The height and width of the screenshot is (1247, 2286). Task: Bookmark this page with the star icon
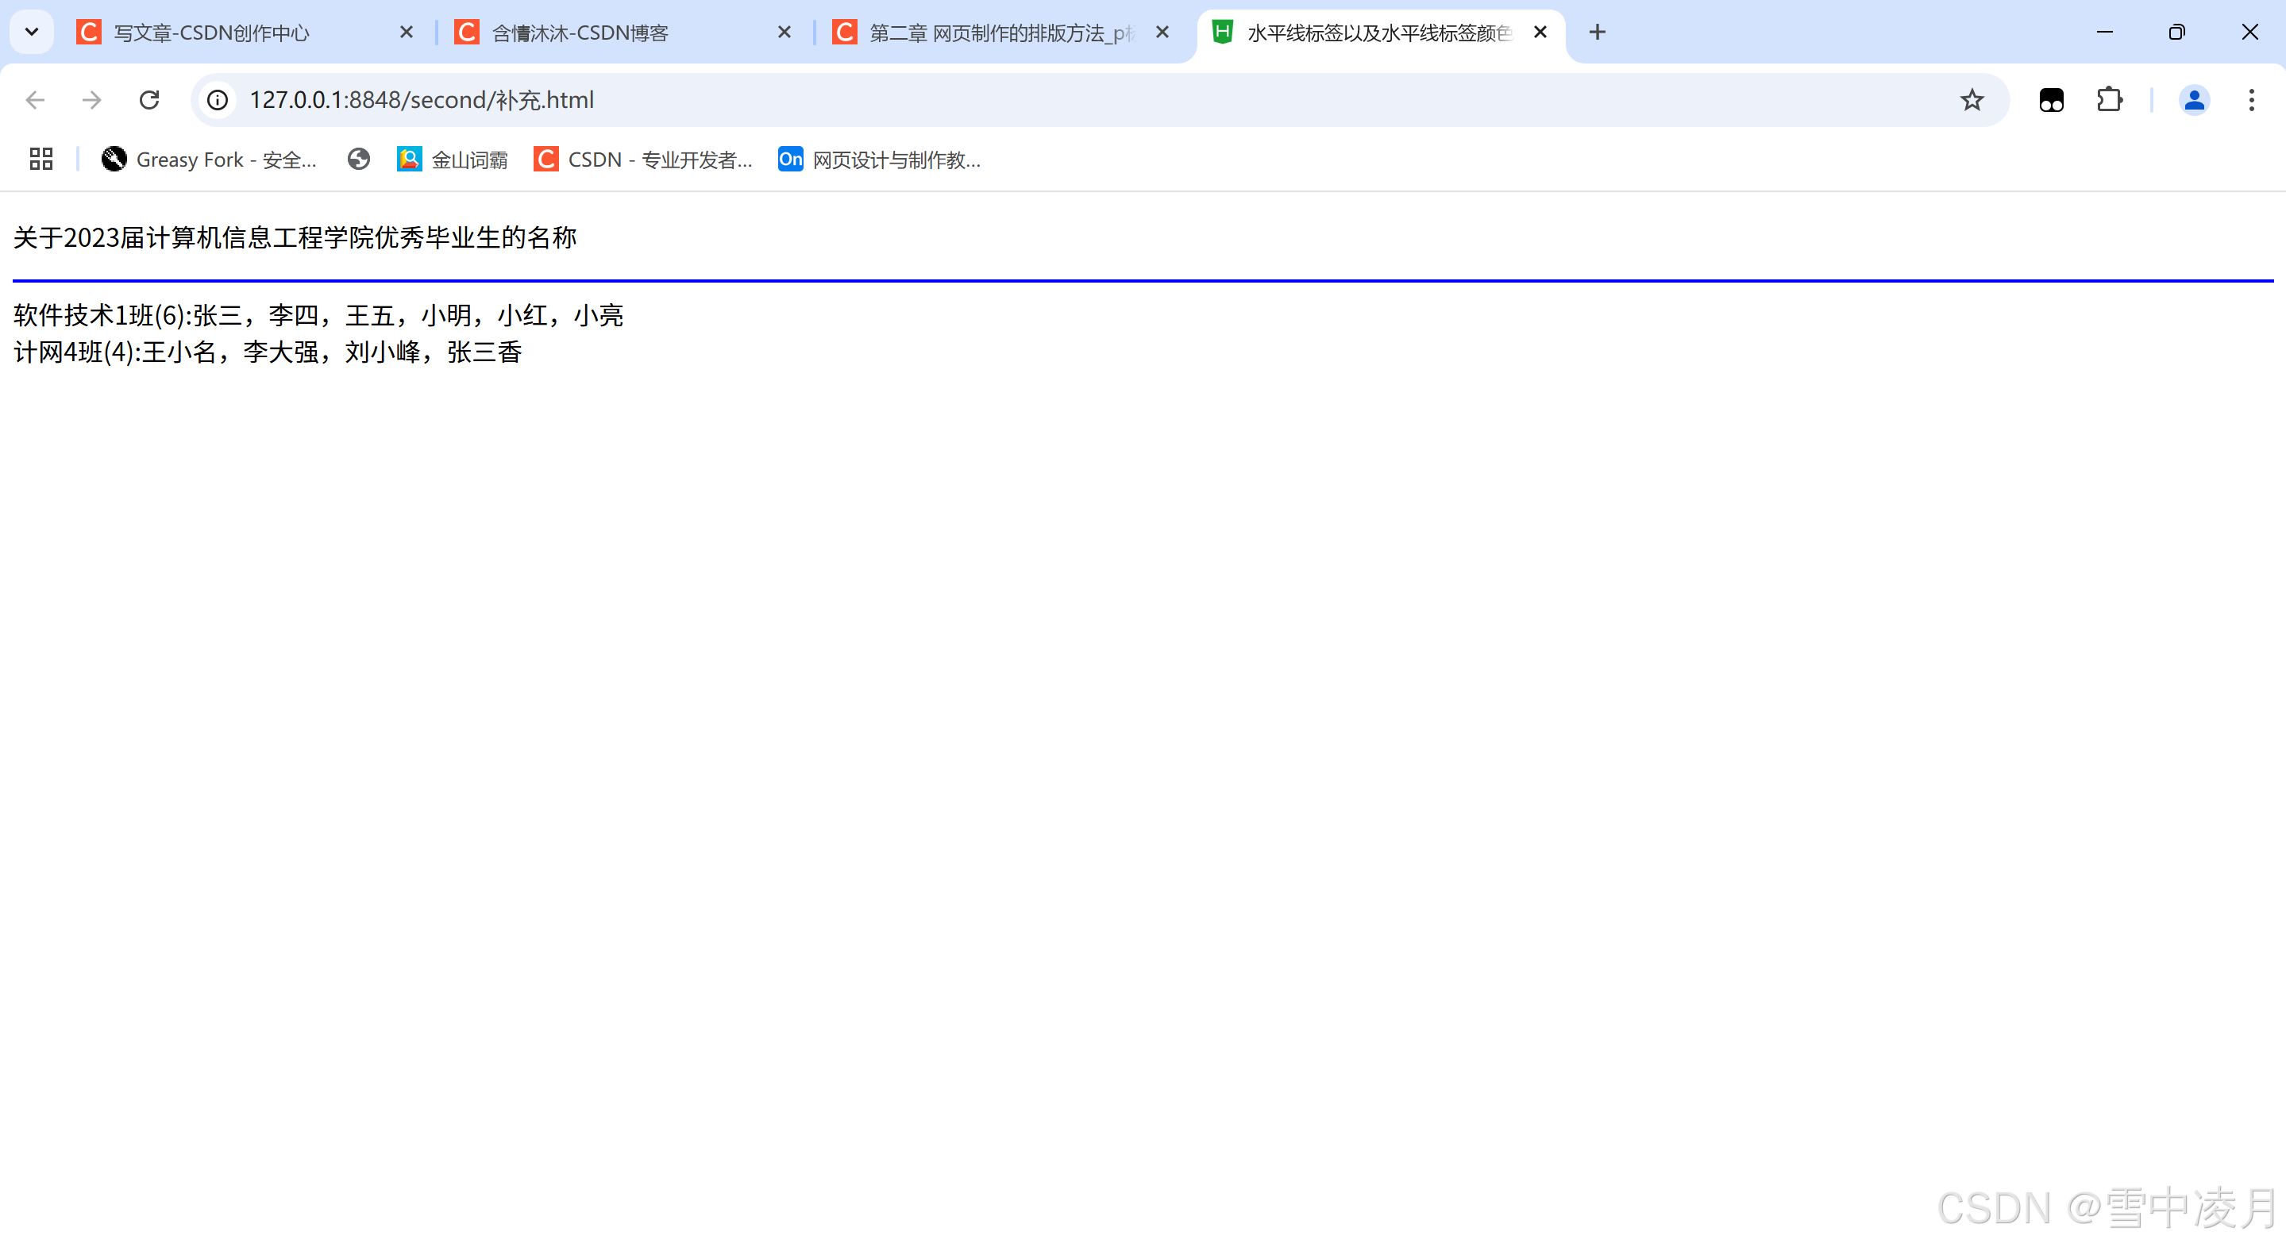1971,100
